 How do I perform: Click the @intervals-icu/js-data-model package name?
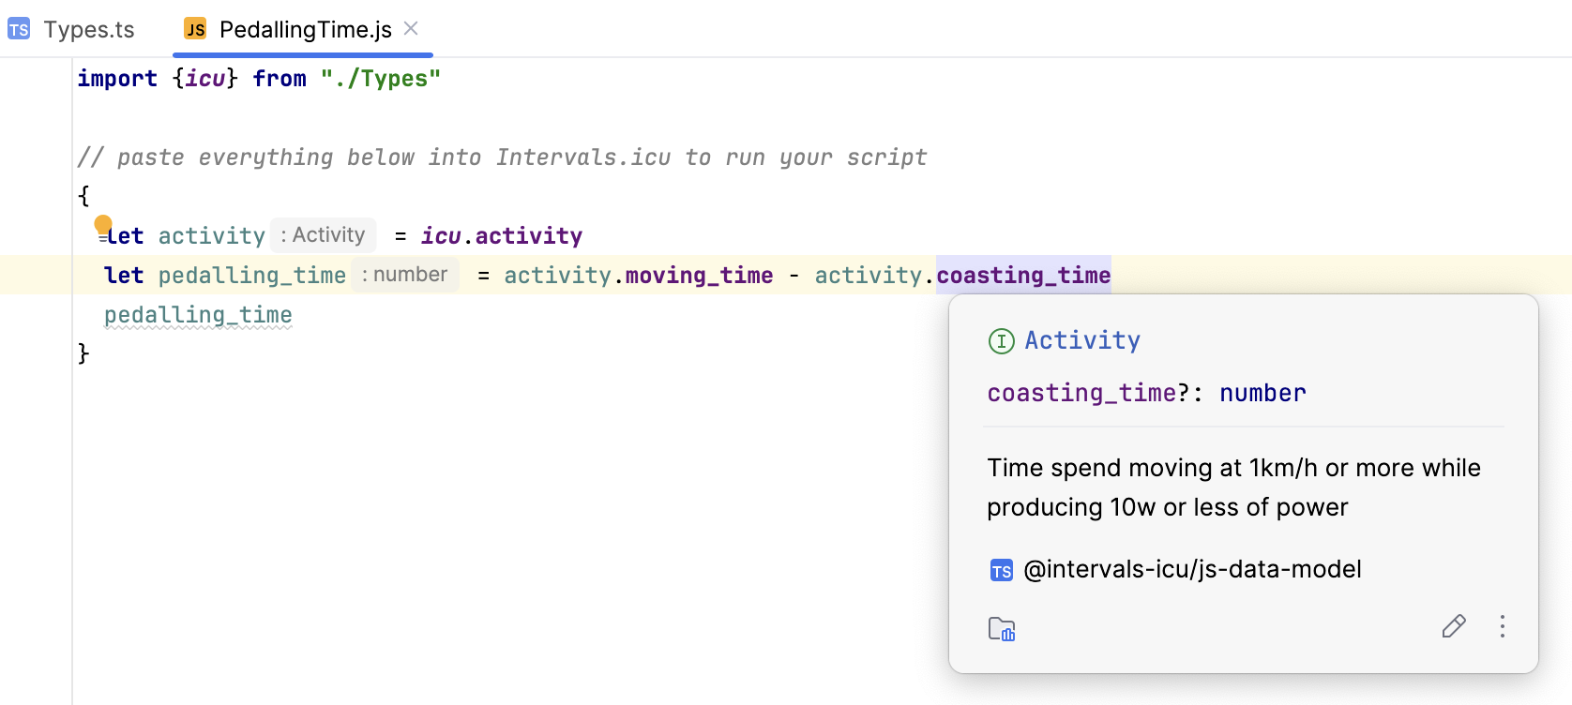click(x=1192, y=569)
